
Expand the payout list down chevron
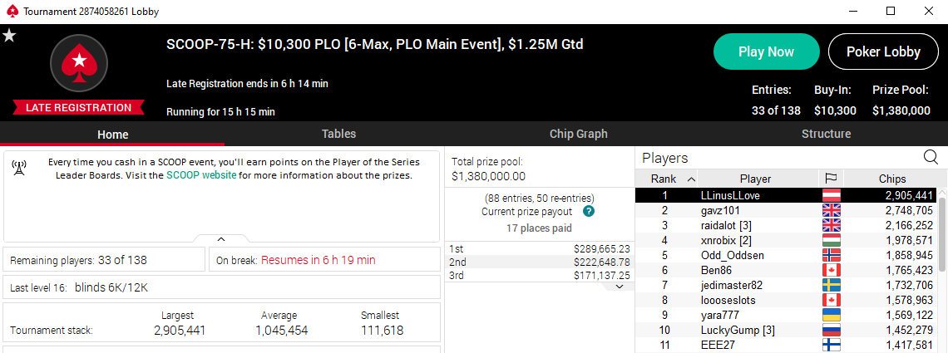click(x=619, y=287)
